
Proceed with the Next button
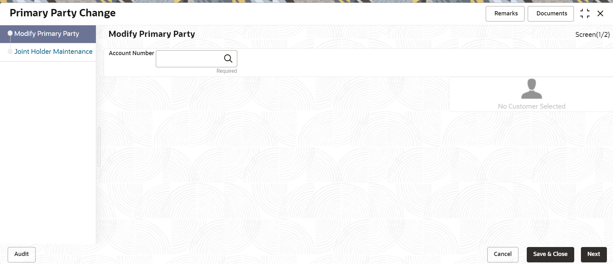tap(594, 254)
